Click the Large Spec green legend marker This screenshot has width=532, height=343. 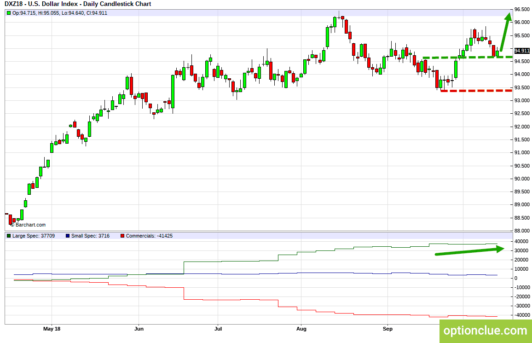pos(9,236)
